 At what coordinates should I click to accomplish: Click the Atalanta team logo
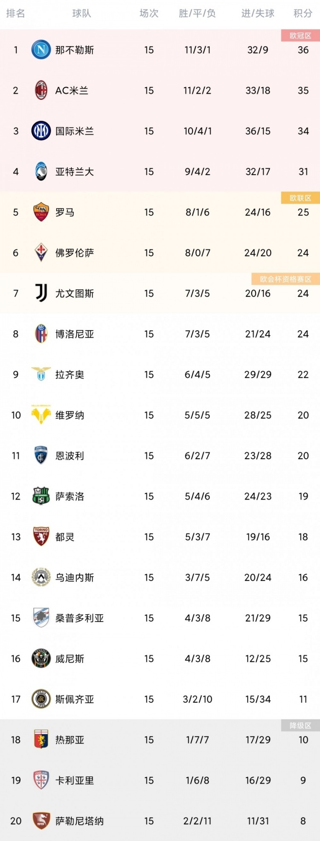click(41, 172)
